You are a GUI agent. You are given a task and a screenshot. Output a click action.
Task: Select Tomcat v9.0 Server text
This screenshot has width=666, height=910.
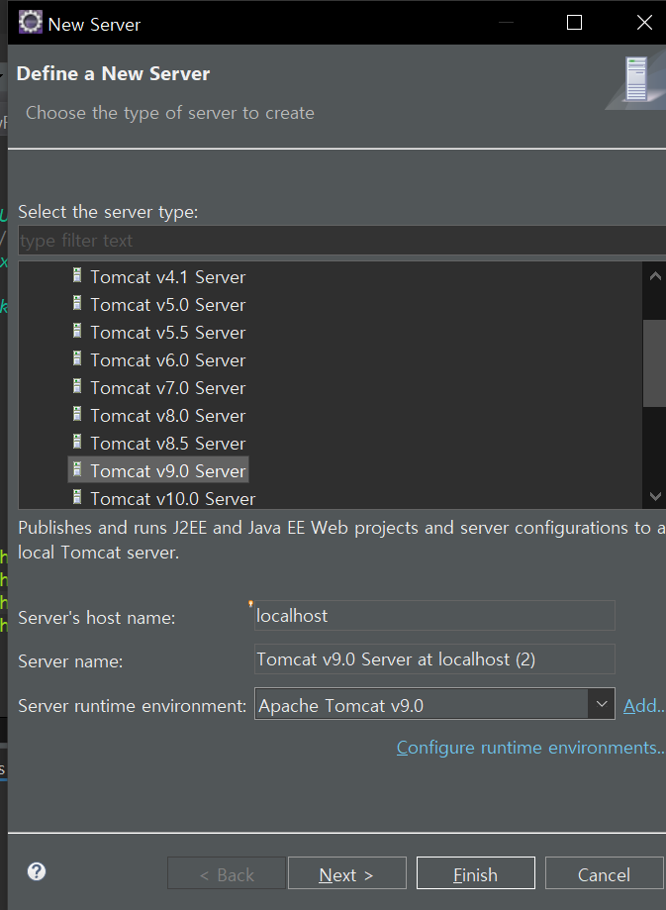tap(167, 471)
